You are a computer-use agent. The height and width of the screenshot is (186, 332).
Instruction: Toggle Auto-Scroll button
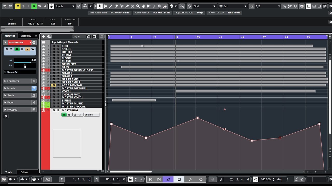tap(86, 6)
